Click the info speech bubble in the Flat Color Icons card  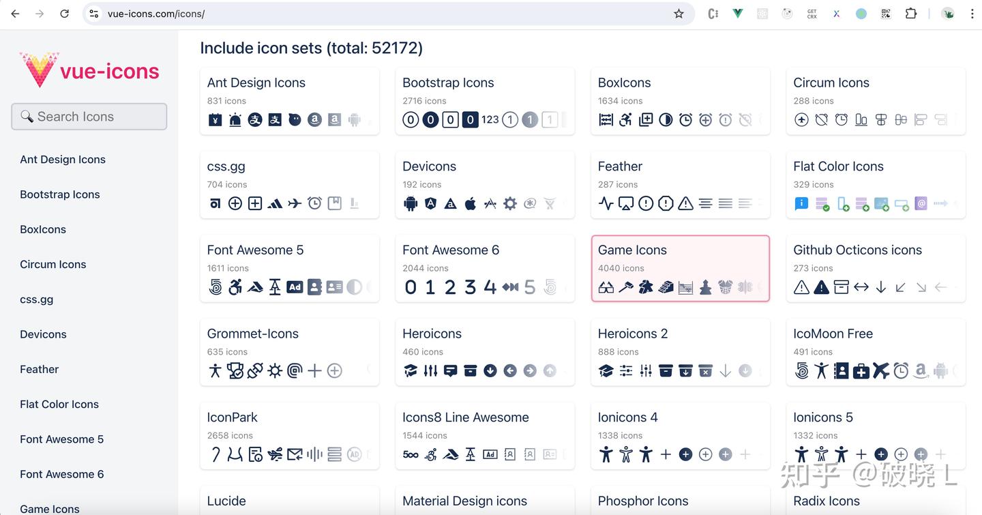pos(801,203)
